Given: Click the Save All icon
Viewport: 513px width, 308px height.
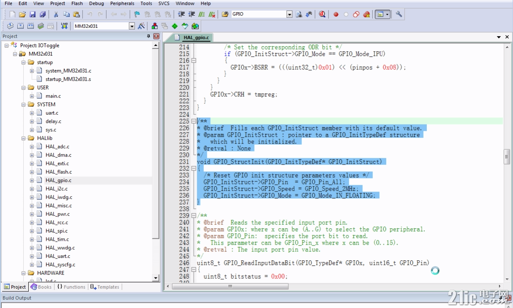Looking at the screenshot, I should (43, 14).
